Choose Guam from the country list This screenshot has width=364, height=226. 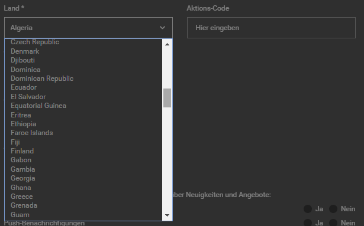[x=83, y=215]
